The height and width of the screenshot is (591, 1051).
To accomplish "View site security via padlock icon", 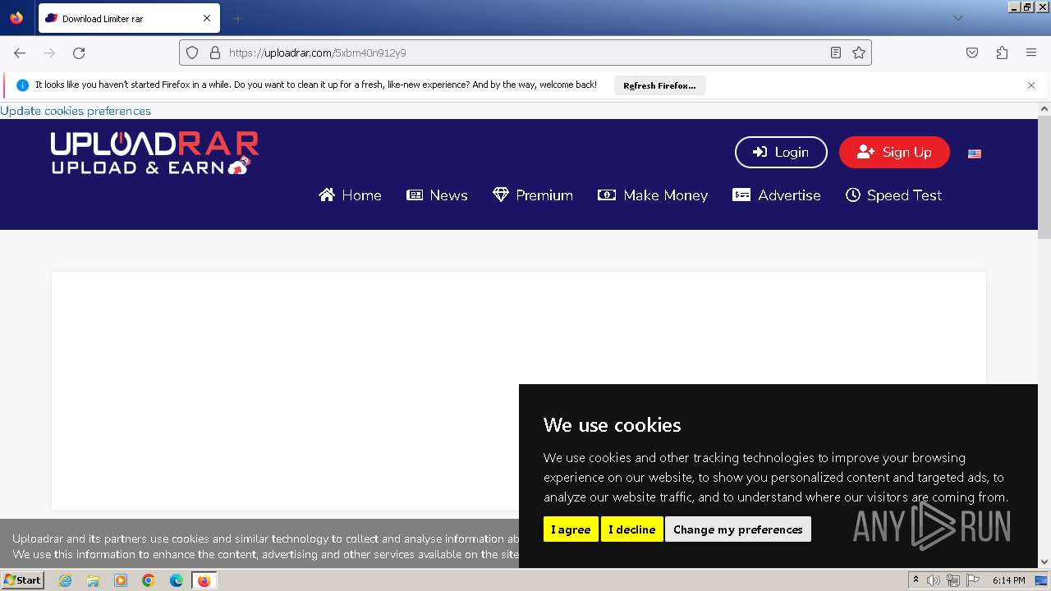I will point(215,53).
